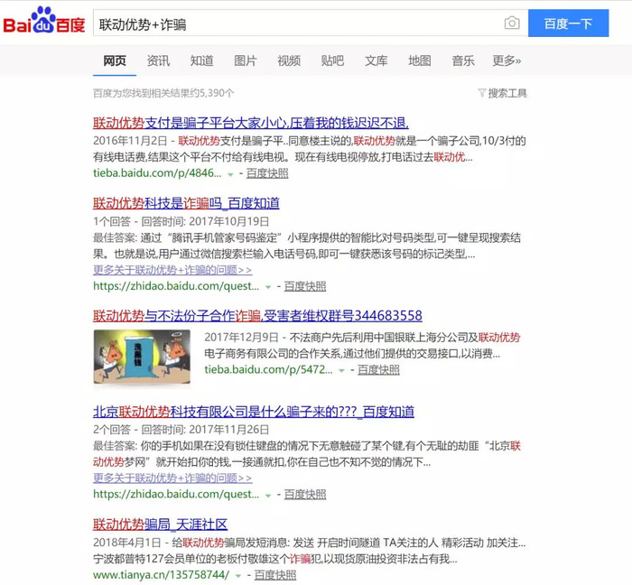The height and width of the screenshot is (585, 632).
Task: Switch to the 图片 tab
Action: point(246,60)
